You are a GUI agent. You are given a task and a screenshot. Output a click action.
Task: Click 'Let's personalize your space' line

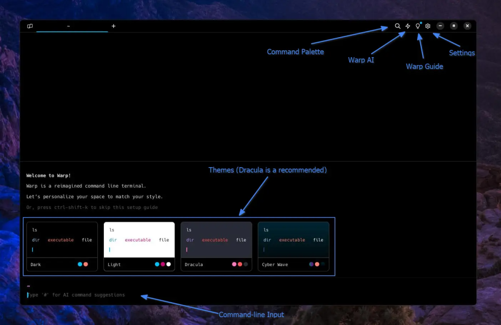(x=95, y=196)
